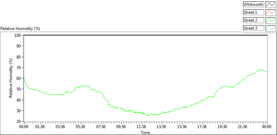Click the 21:36 time axis label

pos(242,127)
